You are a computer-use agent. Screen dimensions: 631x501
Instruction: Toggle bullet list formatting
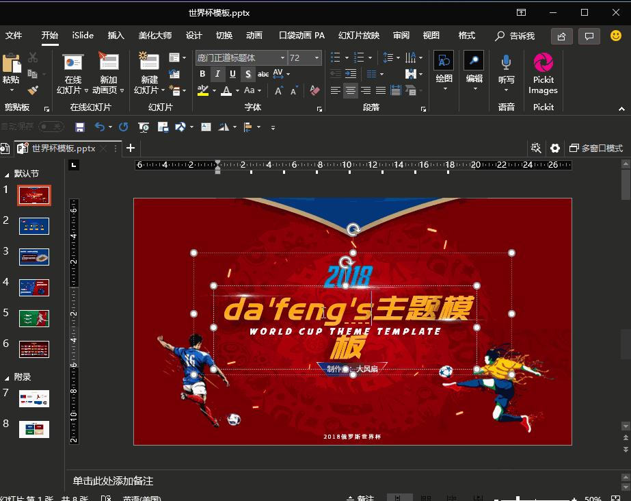334,57
